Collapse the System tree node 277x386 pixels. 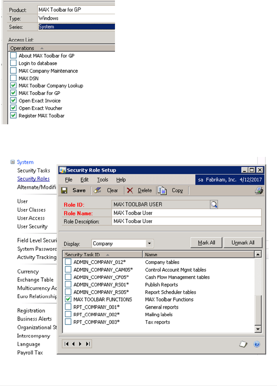pyautogui.click(x=12, y=162)
